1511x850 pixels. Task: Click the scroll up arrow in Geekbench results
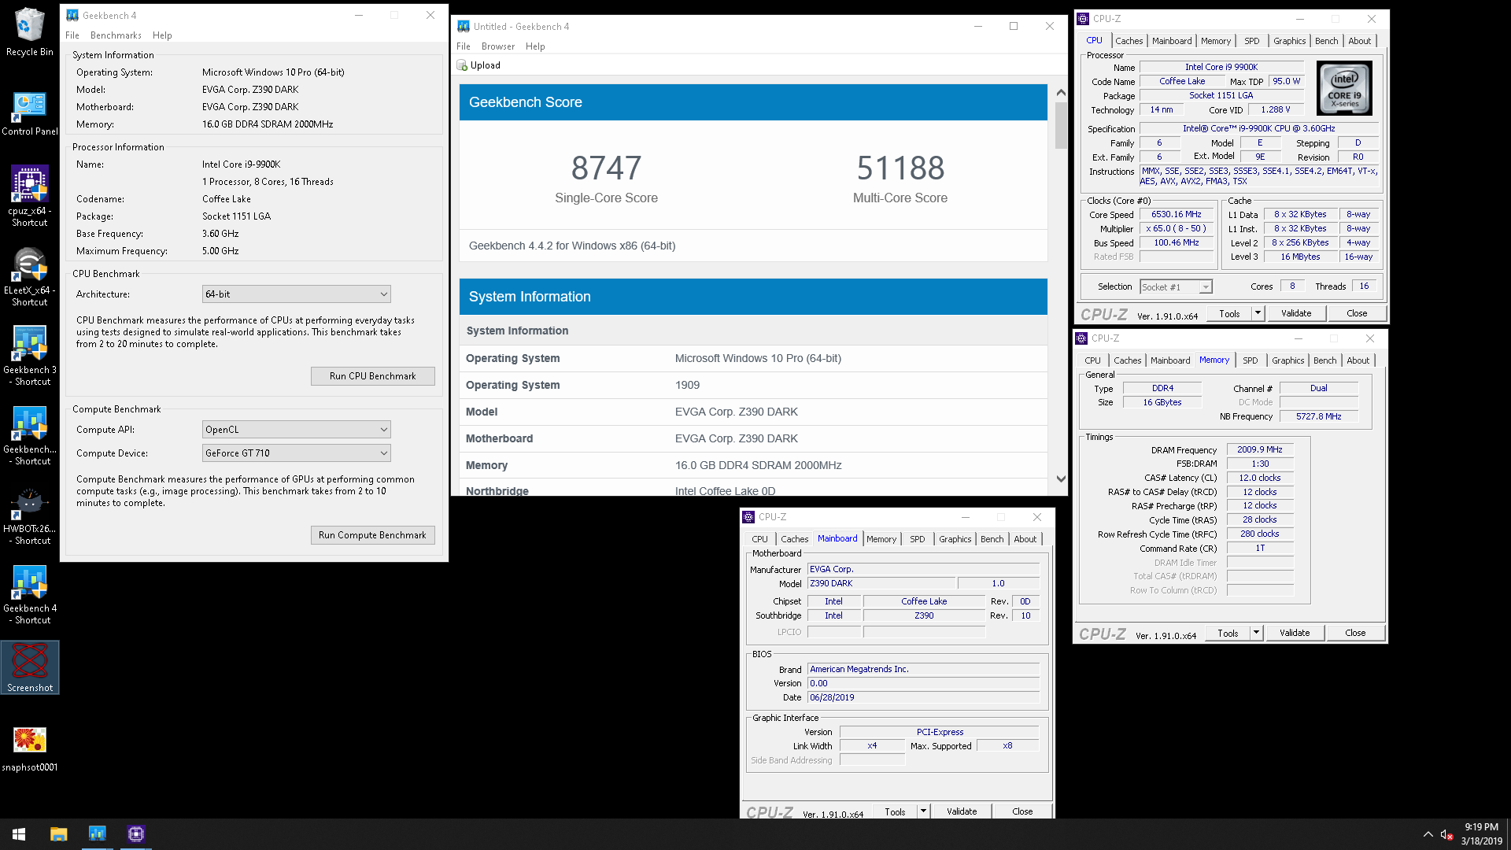(1061, 93)
